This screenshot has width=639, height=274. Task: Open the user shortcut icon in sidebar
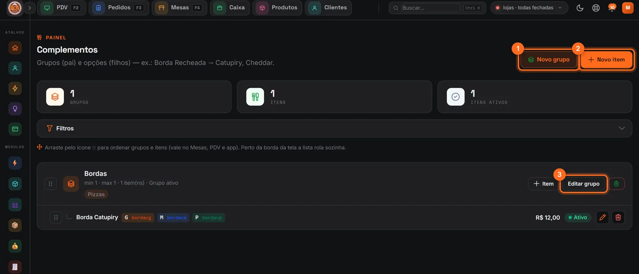point(15,68)
